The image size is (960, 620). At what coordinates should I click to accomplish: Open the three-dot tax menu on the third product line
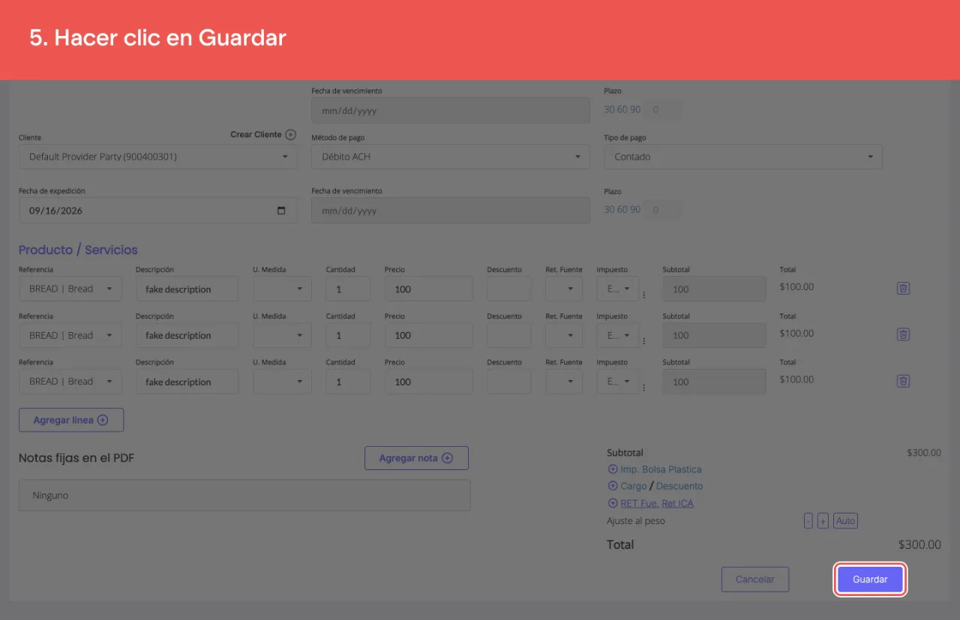643,387
